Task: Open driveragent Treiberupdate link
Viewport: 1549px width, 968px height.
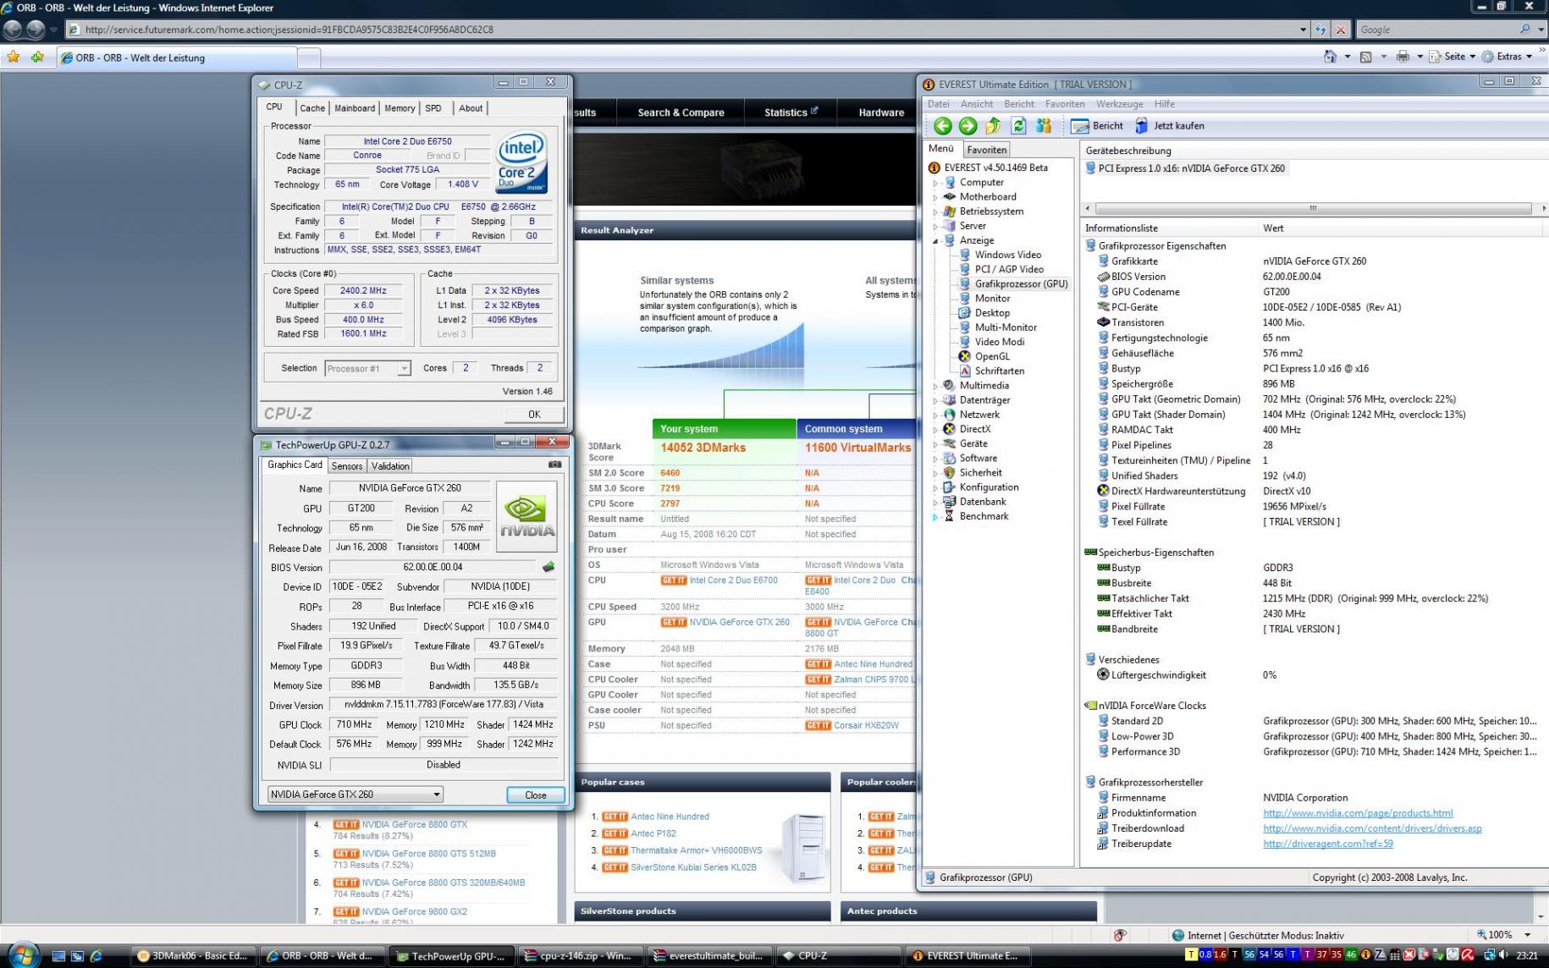Action: click(x=1327, y=844)
